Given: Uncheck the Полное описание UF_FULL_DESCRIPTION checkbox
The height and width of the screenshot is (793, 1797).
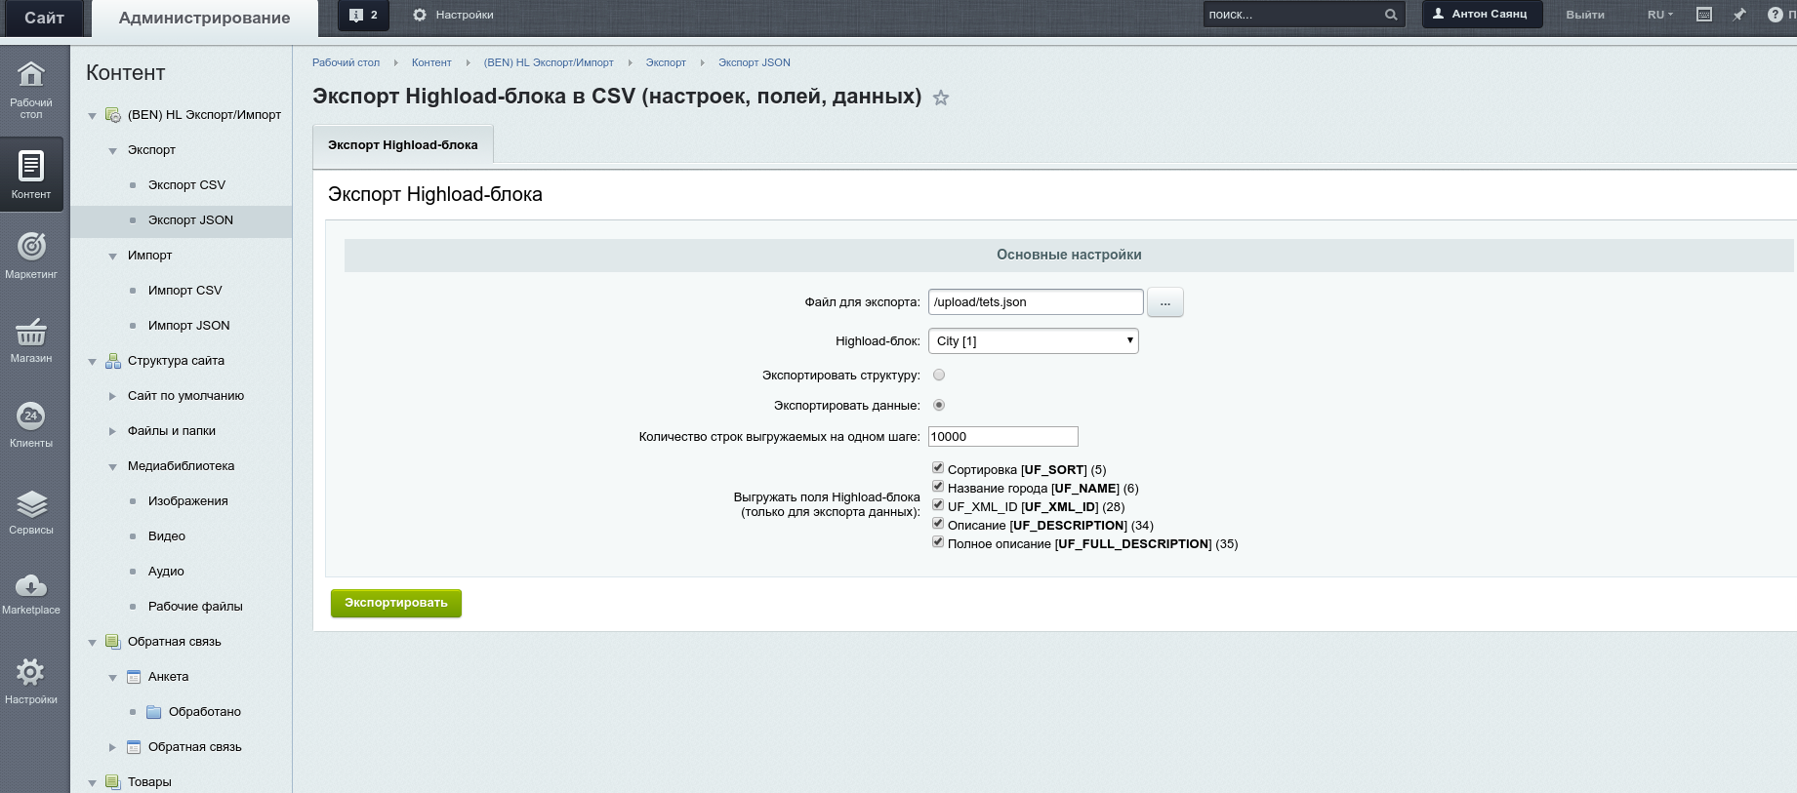Looking at the screenshot, I should pos(938,542).
